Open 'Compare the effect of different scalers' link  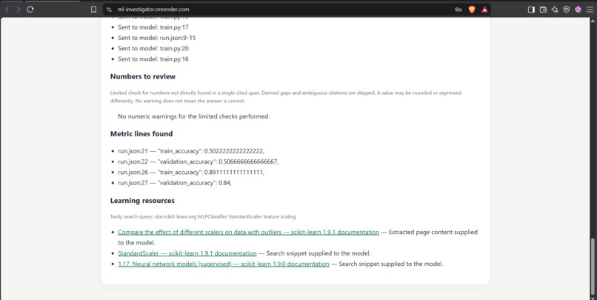pos(248,233)
